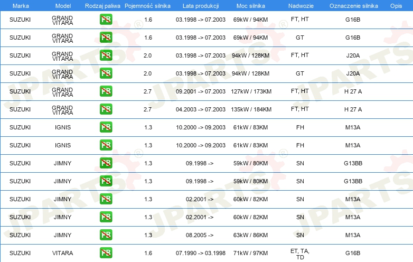
Task: Select fuel icon in the 135kW / 184KM row
Action: [x=106, y=109]
